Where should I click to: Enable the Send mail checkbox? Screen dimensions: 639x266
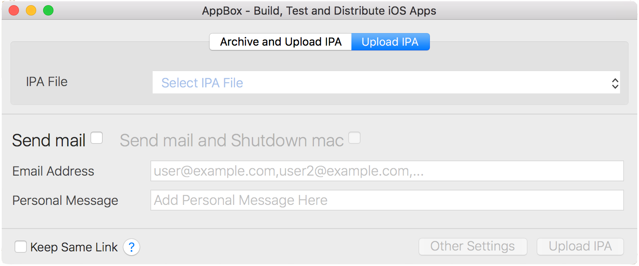click(x=97, y=138)
